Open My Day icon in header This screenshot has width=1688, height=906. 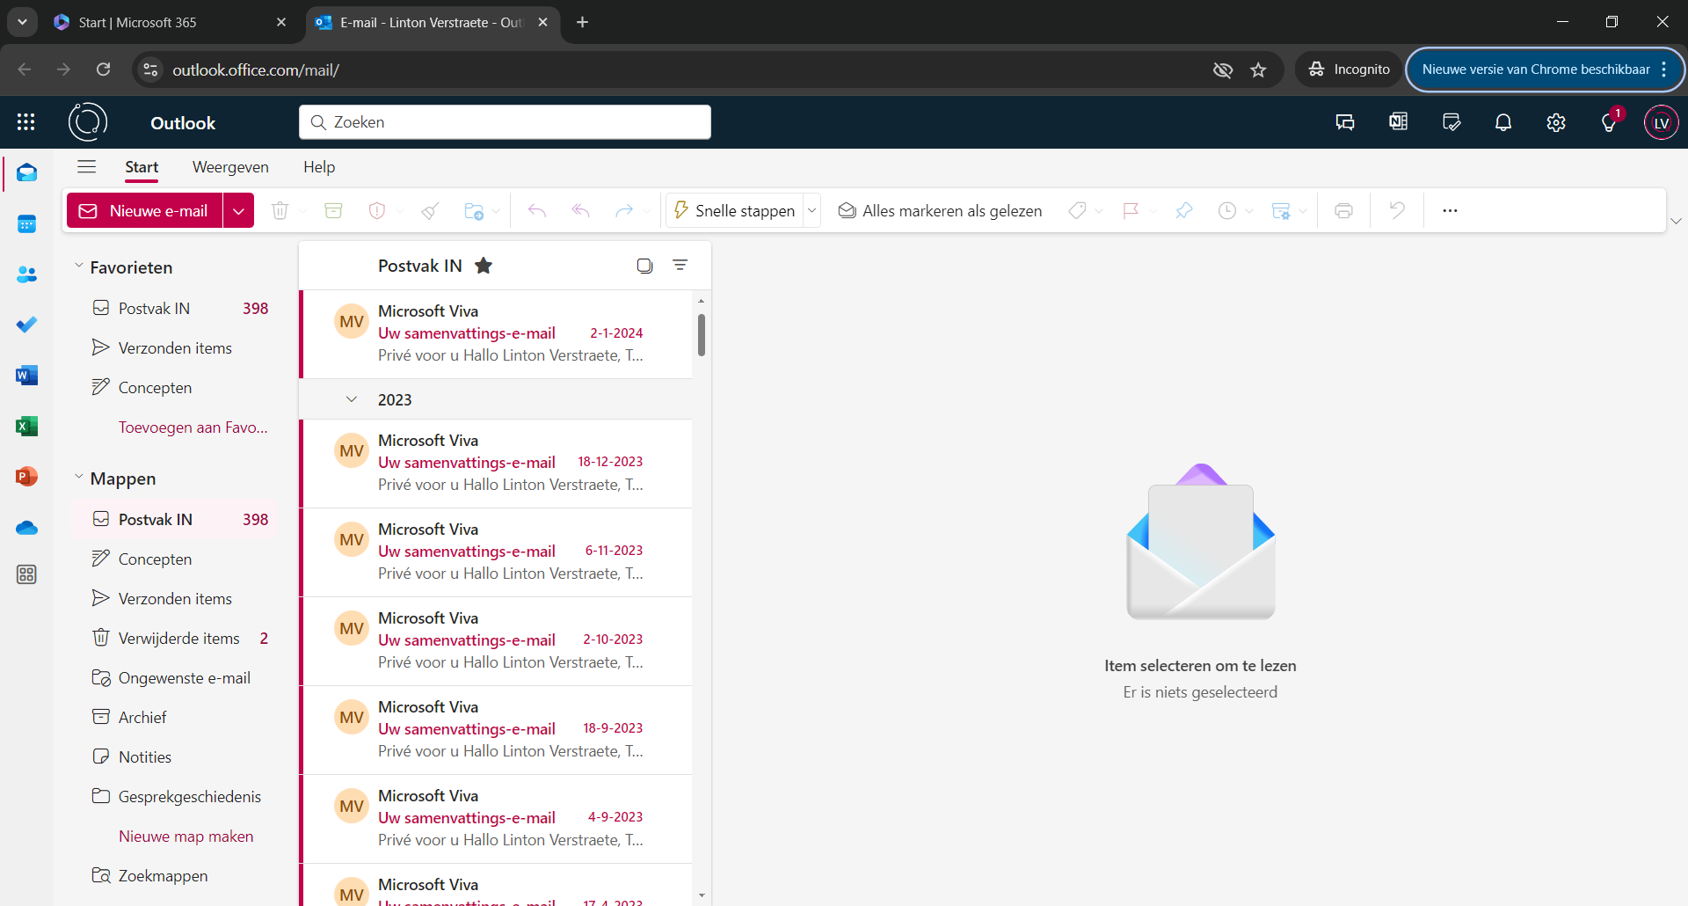point(1452,122)
